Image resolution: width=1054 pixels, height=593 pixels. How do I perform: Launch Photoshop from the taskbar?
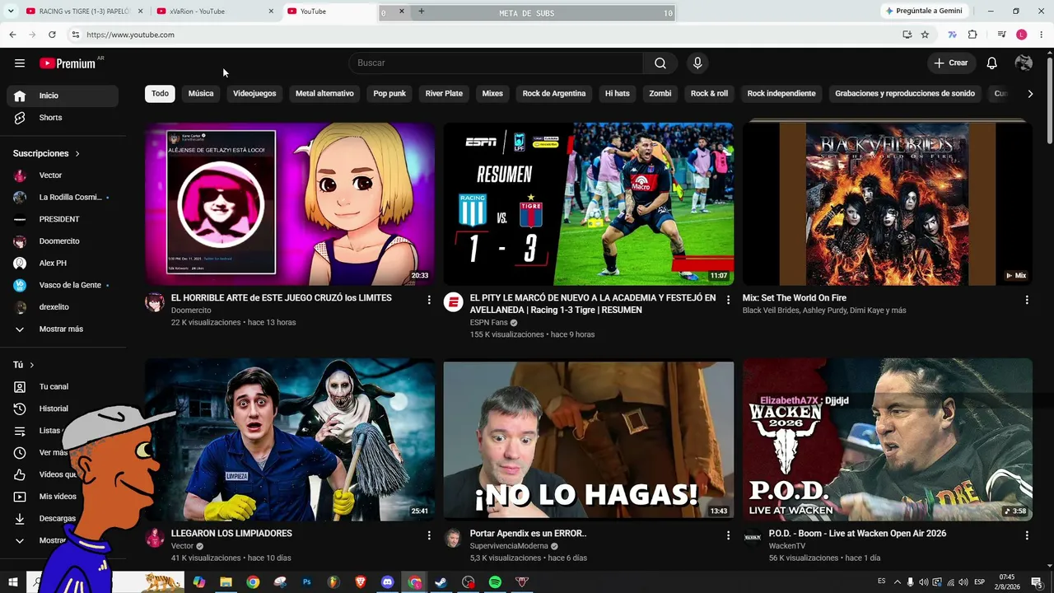(x=307, y=582)
